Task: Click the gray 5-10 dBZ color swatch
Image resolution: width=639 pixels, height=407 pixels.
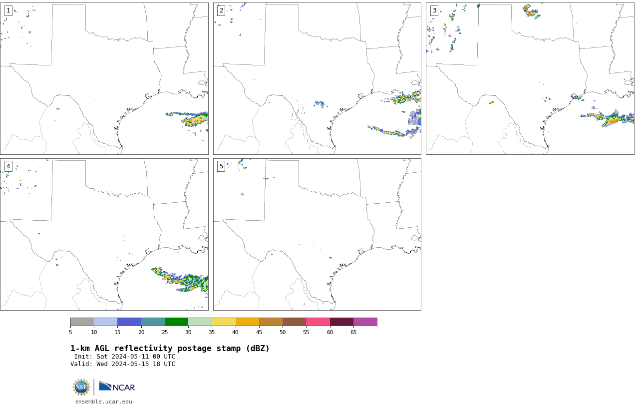Action: [x=82, y=322]
